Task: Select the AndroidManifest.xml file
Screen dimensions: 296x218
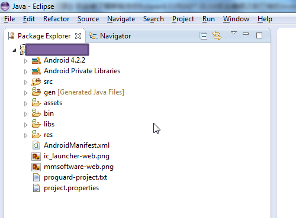Action: coord(76,145)
